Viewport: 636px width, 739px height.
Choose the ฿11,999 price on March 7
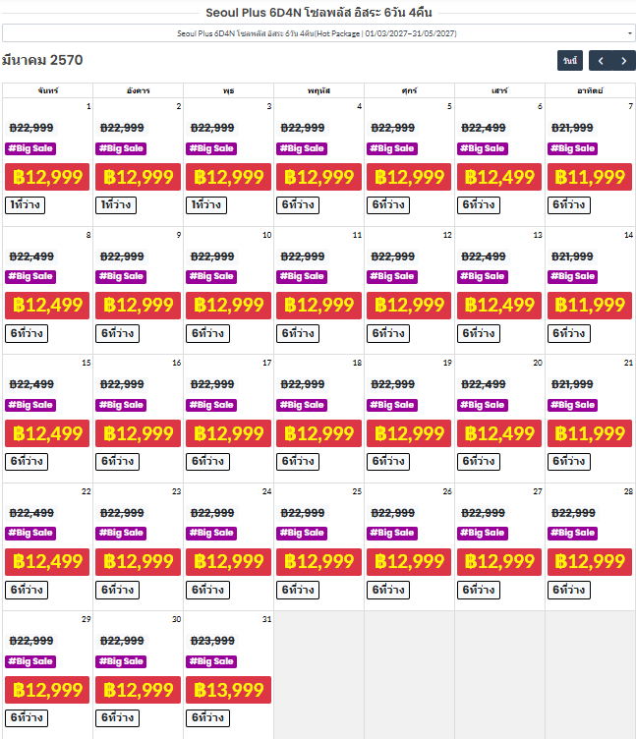pyautogui.click(x=590, y=177)
